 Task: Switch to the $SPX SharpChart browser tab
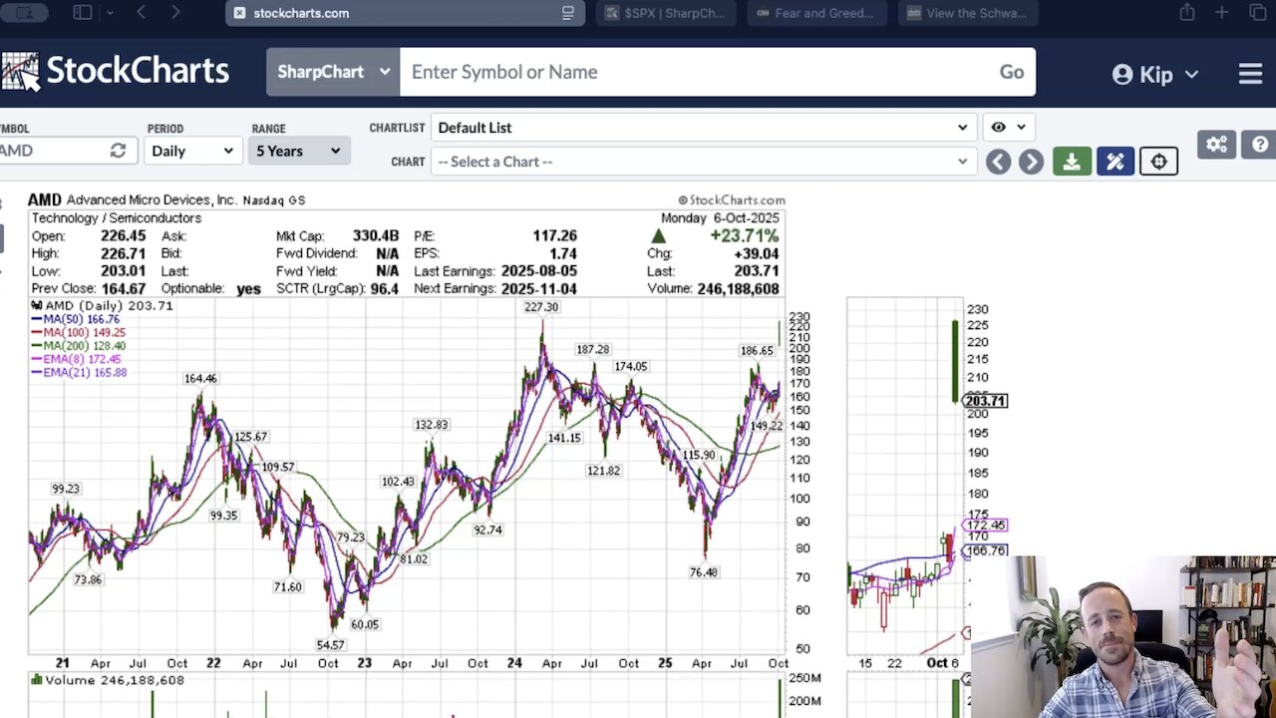click(668, 13)
